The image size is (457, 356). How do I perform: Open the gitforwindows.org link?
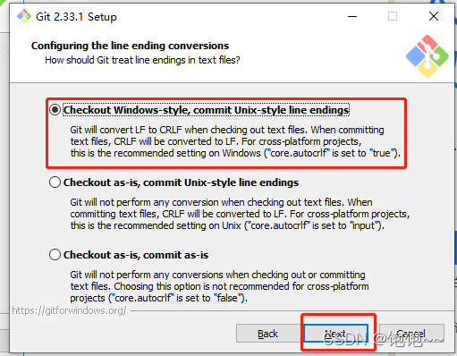(x=69, y=310)
